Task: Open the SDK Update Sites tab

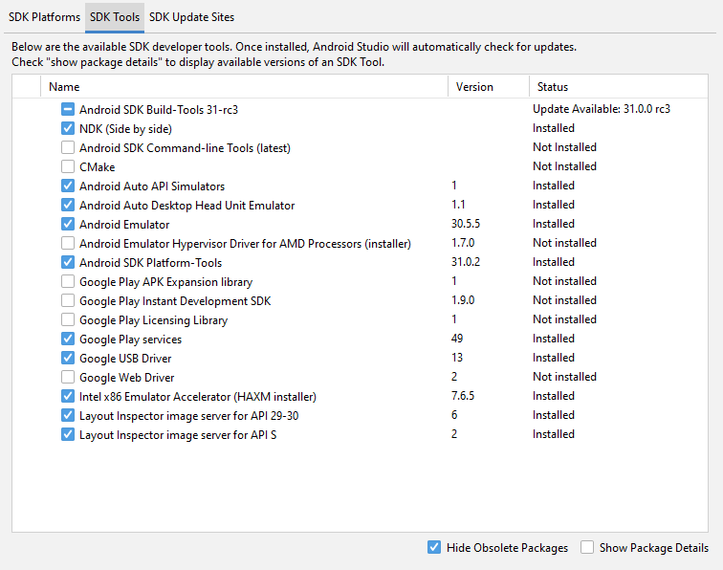Action: 191,17
